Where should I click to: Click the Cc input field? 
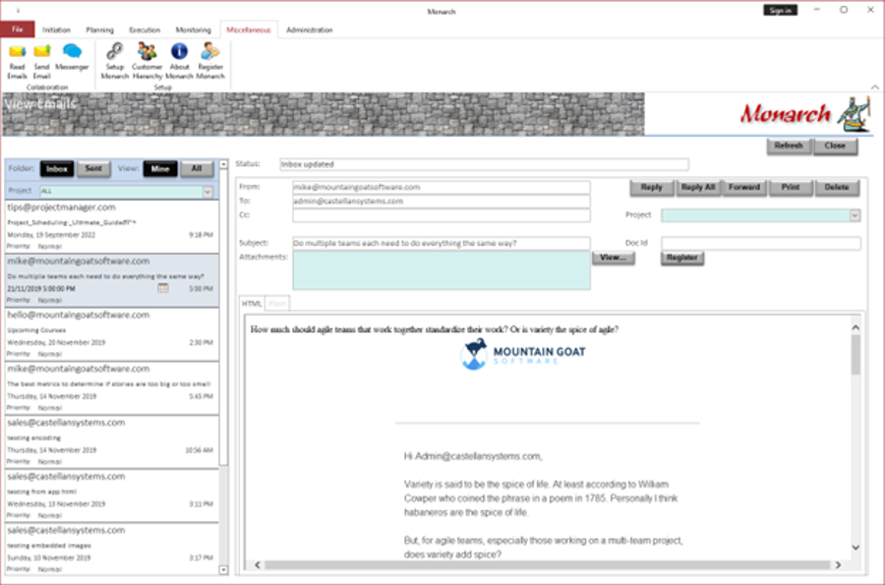pyautogui.click(x=442, y=215)
